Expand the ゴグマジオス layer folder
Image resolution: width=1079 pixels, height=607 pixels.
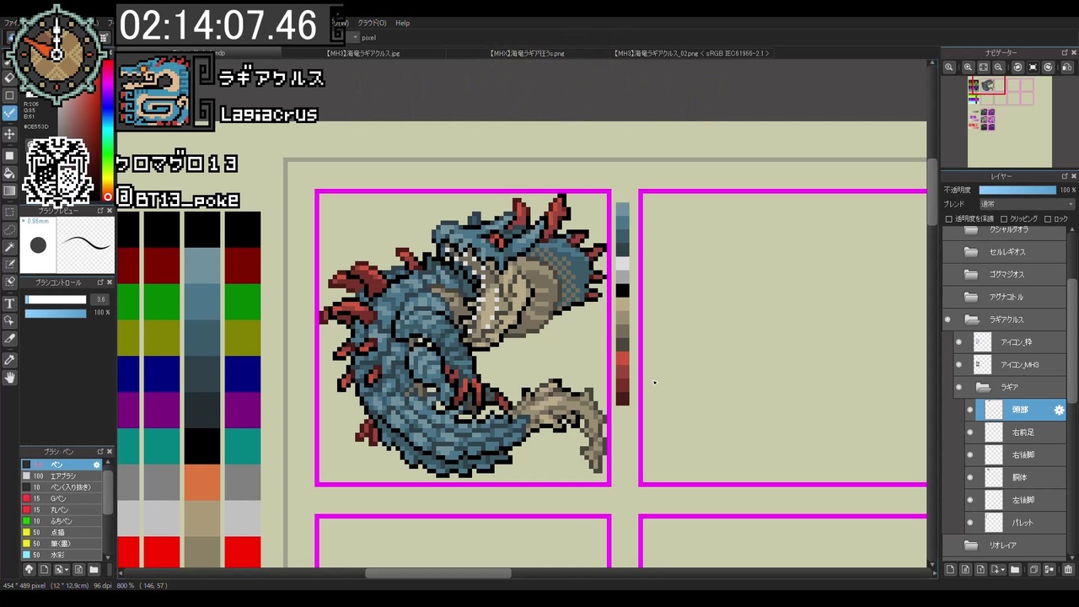point(971,274)
